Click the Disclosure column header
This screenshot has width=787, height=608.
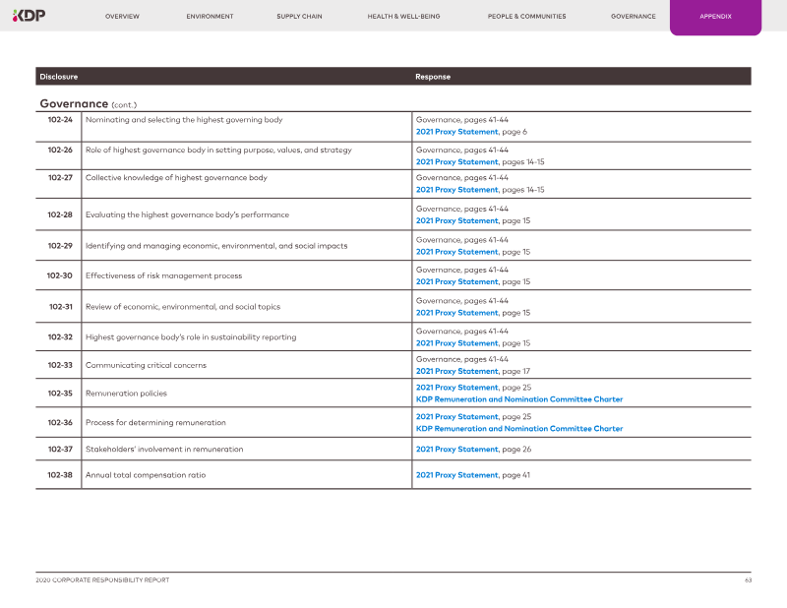58,77
